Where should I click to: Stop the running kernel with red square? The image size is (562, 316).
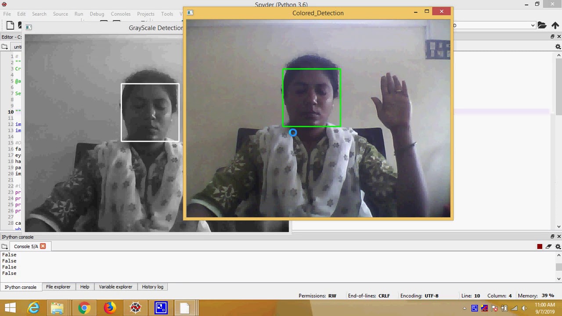click(540, 247)
